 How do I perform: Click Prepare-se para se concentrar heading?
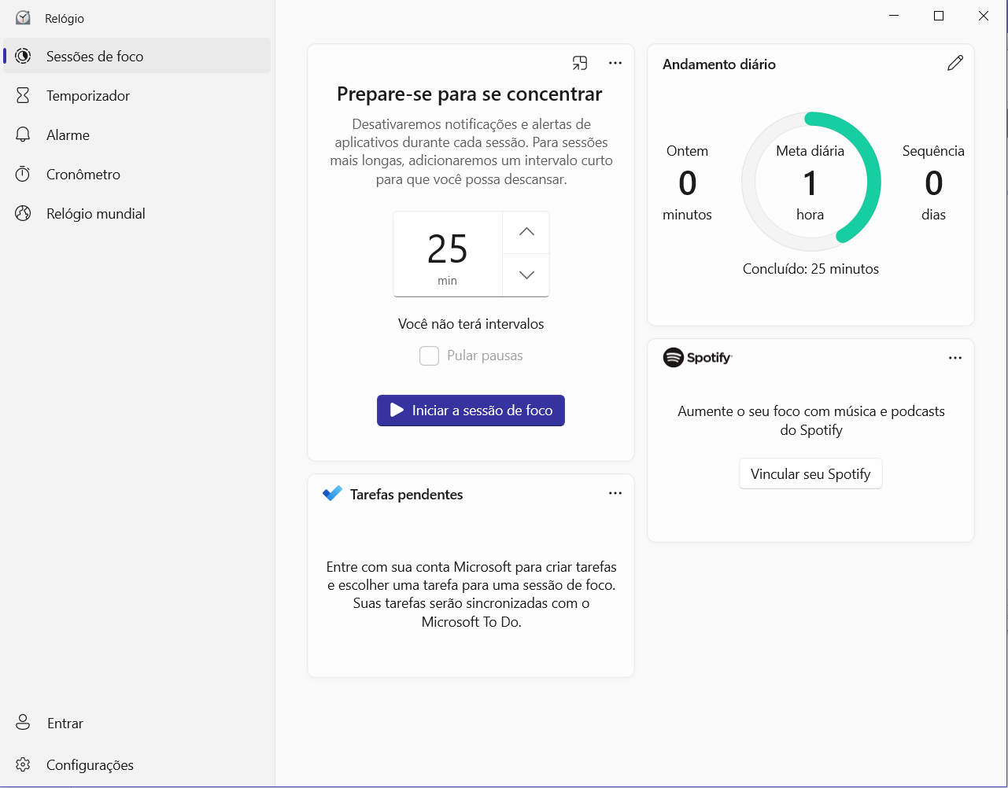pos(470,94)
